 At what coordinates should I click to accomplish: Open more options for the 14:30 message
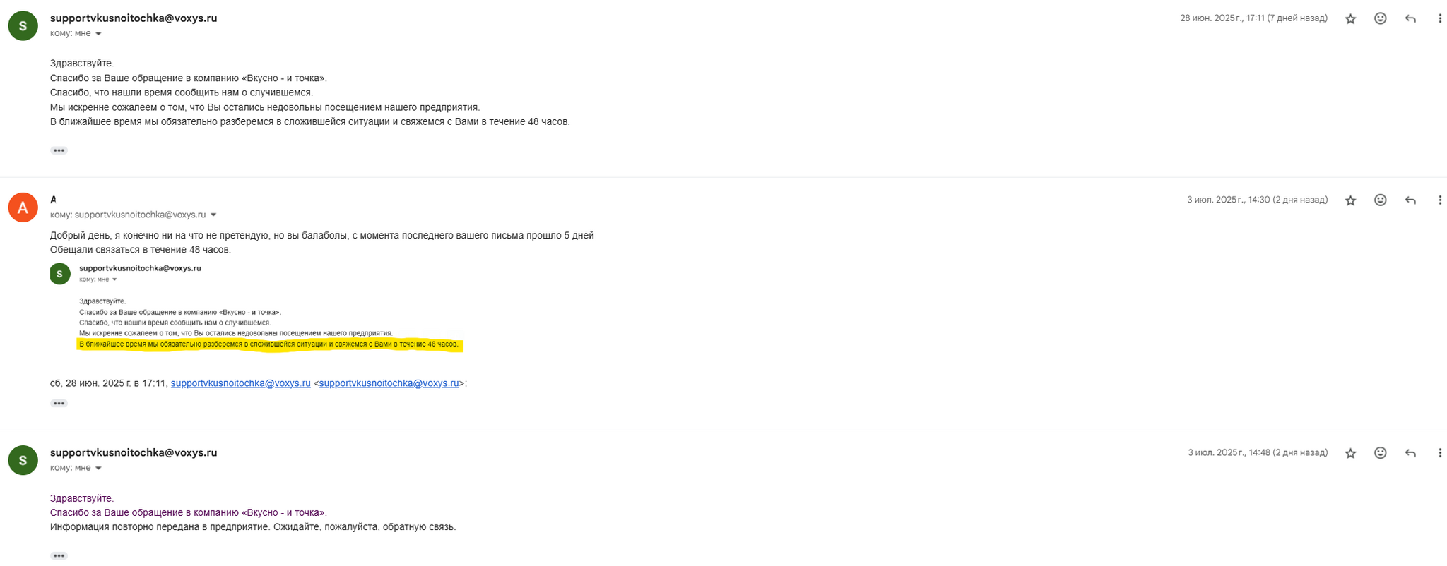coord(1439,200)
